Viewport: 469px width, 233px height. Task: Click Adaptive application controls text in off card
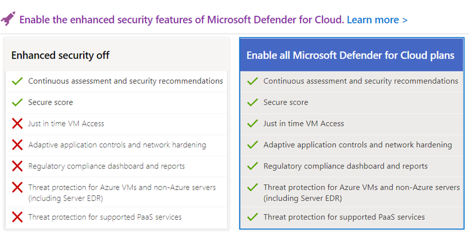click(117, 145)
